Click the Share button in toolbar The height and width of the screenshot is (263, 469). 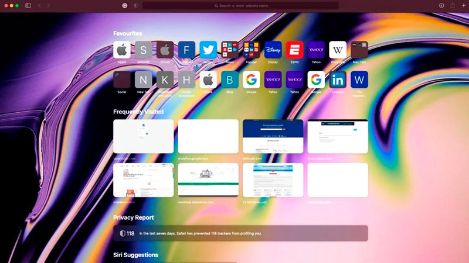(453, 5)
